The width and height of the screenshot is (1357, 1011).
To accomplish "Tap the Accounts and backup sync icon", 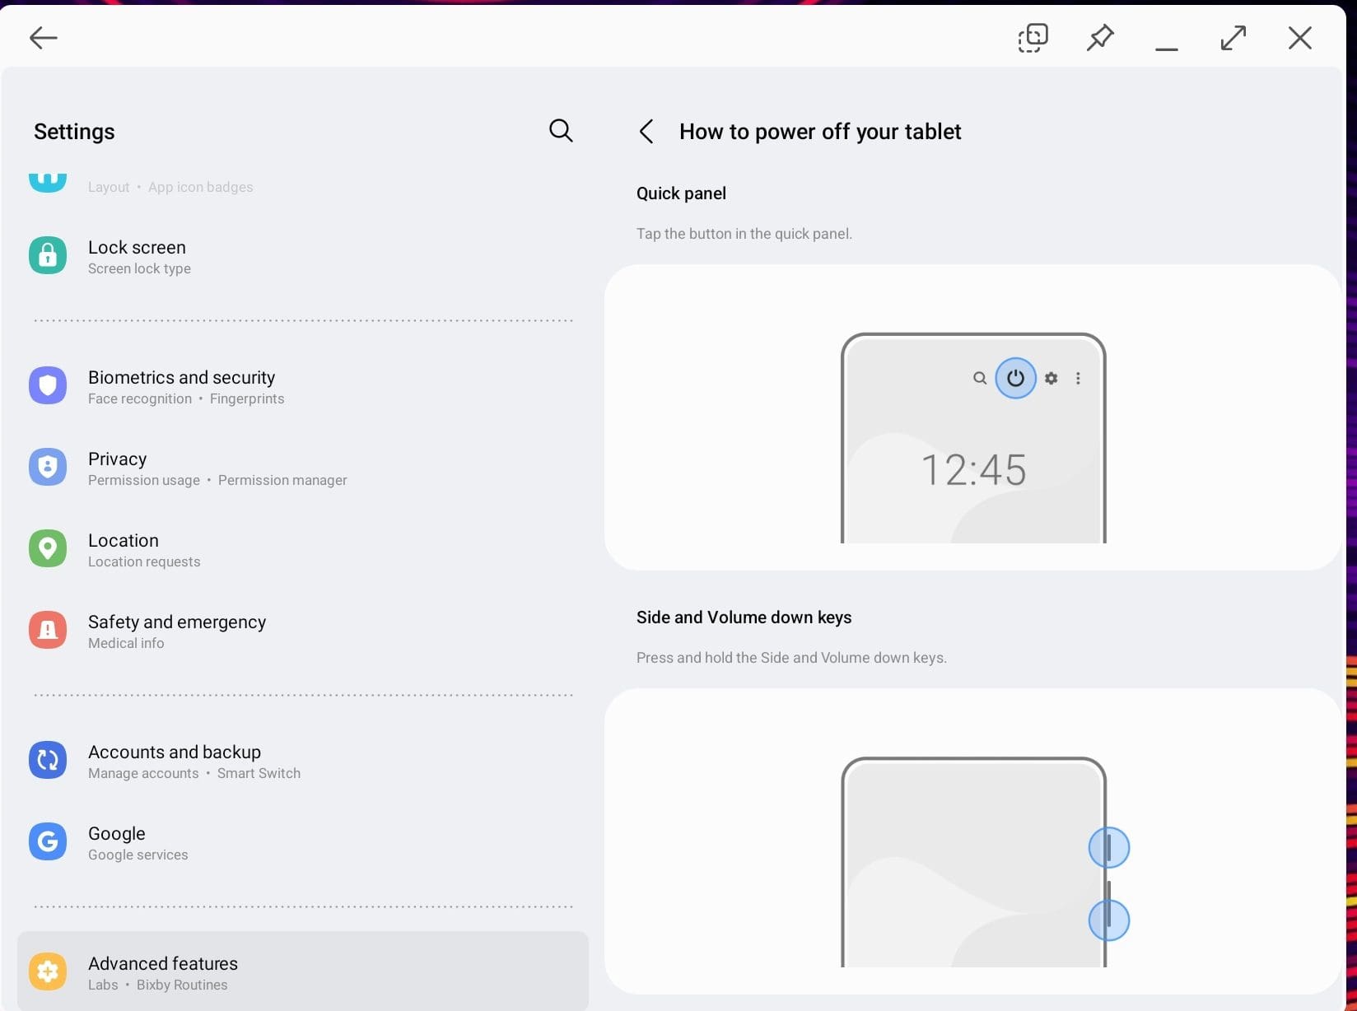I will tap(48, 760).
